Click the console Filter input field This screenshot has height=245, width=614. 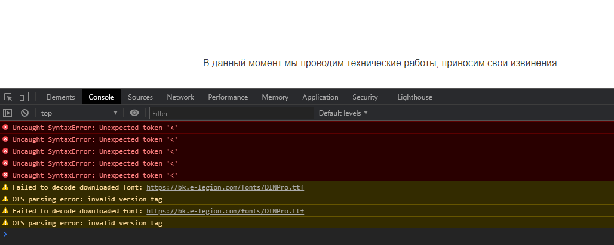coord(231,113)
